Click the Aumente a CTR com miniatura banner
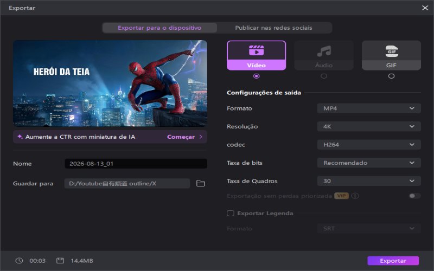The height and width of the screenshot is (271, 434). coord(110,137)
